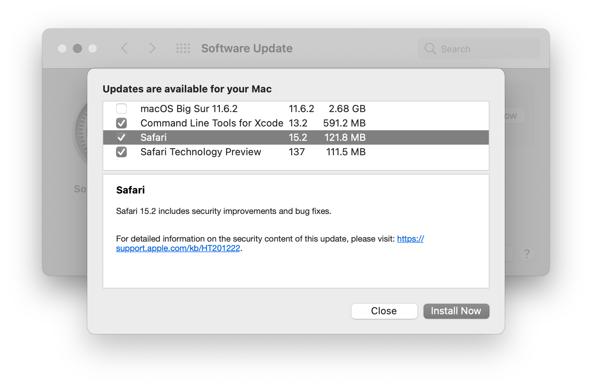
Task: Click version '137' in Technology Preview row
Action: coord(297,152)
